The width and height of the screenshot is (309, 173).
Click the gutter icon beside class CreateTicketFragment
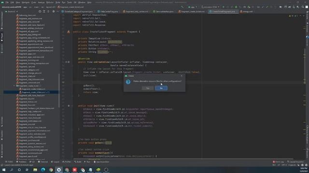(x=69, y=32)
